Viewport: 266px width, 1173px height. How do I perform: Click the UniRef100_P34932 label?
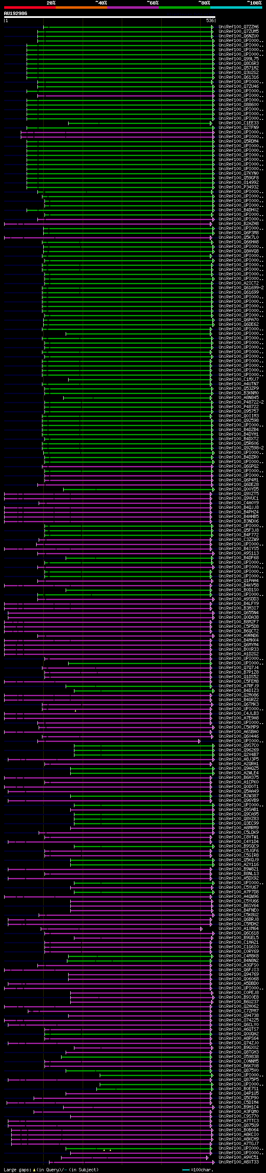pyautogui.click(x=239, y=187)
